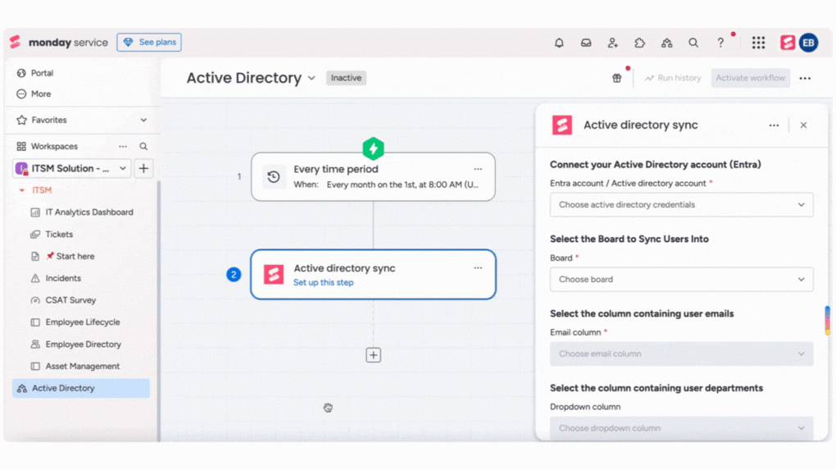Open the inbox tray icon
836x470 pixels.
[586, 43]
